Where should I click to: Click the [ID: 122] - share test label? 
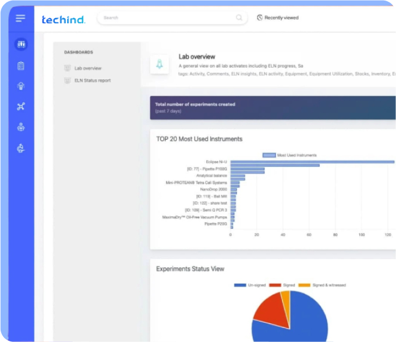(x=210, y=203)
